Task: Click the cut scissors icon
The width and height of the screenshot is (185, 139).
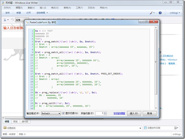Action: click(x=5, y=20)
